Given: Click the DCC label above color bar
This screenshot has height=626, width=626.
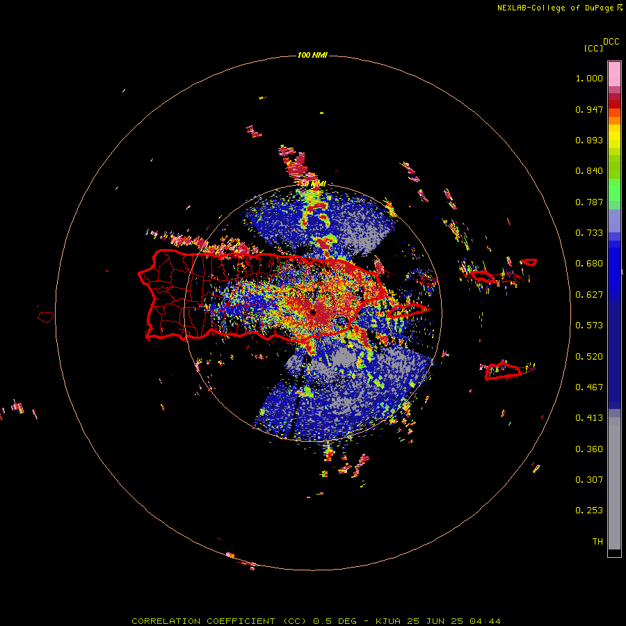Looking at the screenshot, I should (x=611, y=42).
